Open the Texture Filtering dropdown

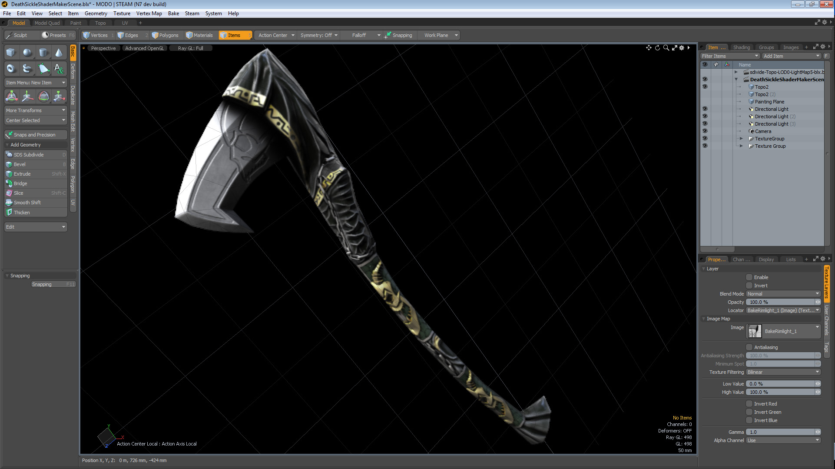[783, 372]
